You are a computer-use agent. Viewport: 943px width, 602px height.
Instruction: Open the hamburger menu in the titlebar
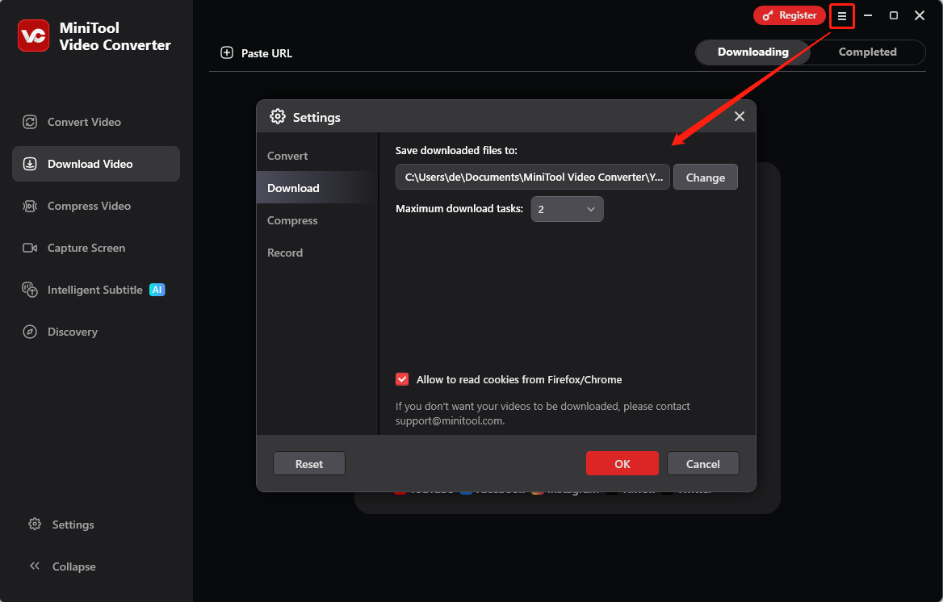[840, 15]
